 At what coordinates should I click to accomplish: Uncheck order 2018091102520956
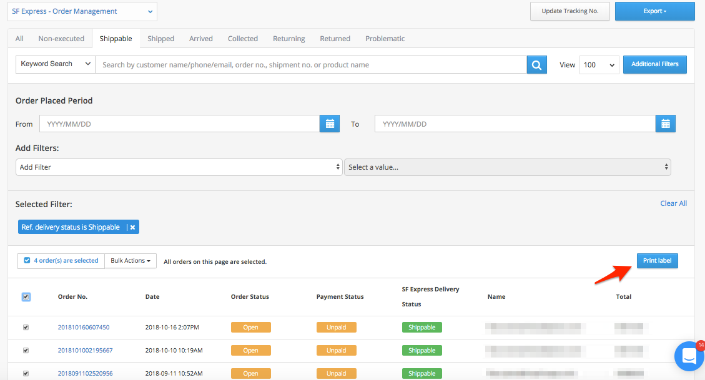(x=26, y=373)
